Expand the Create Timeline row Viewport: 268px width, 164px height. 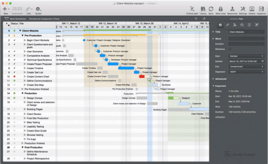tap(24, 68)
